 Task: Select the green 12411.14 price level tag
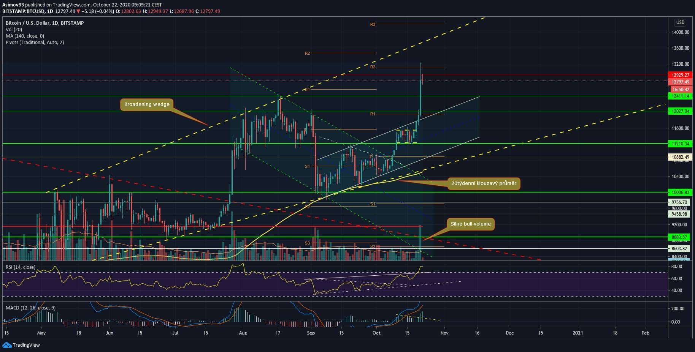click(x=680, y=96)
